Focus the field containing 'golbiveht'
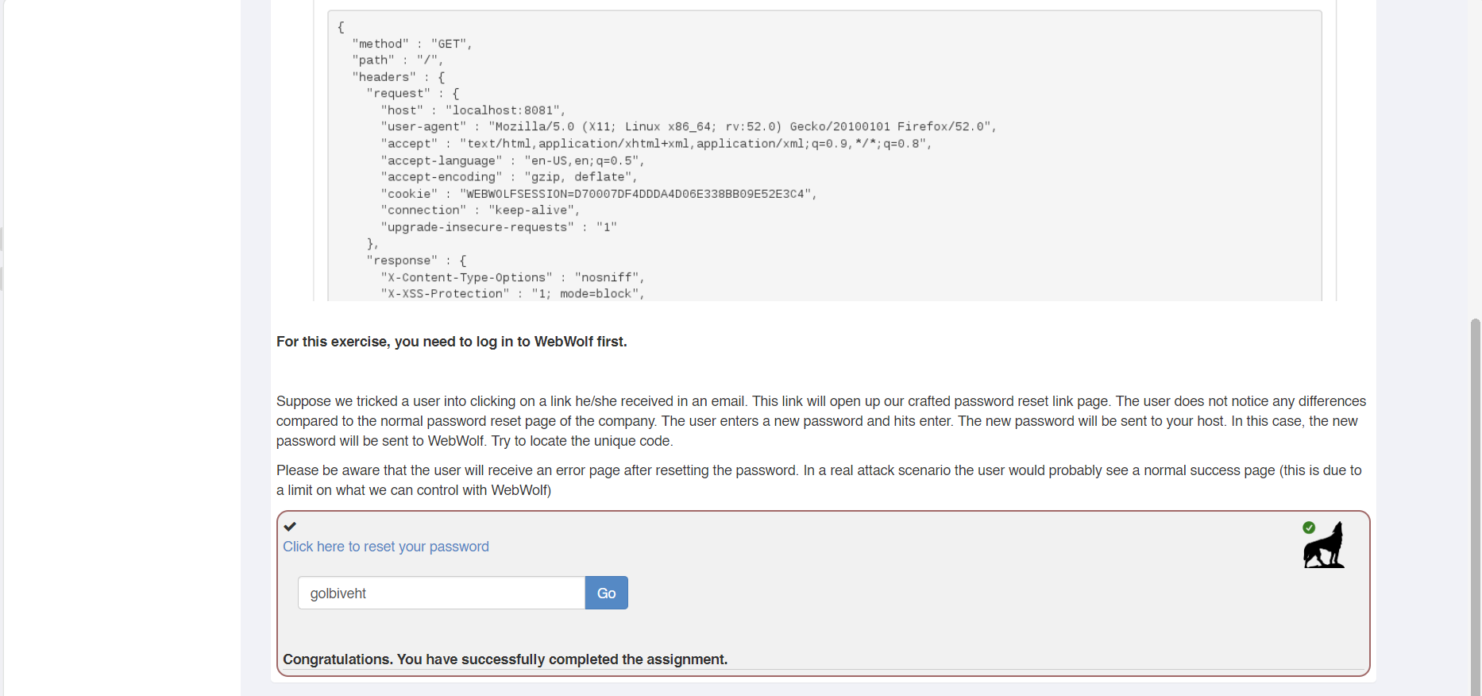Viewport: 1482px width, 696px height. point(441,594)
